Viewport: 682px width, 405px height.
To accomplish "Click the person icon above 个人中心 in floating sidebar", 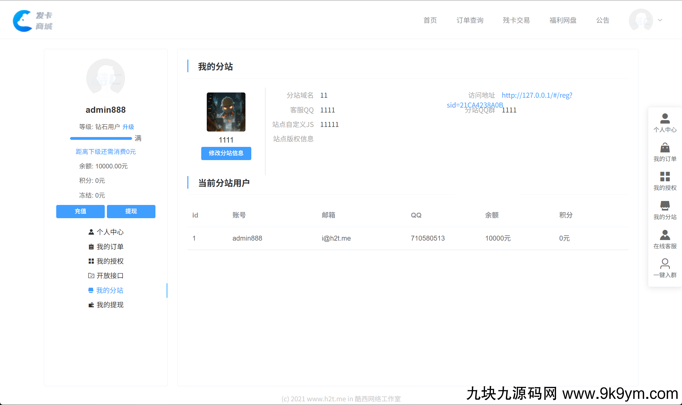I will click(x=665, y=118).
